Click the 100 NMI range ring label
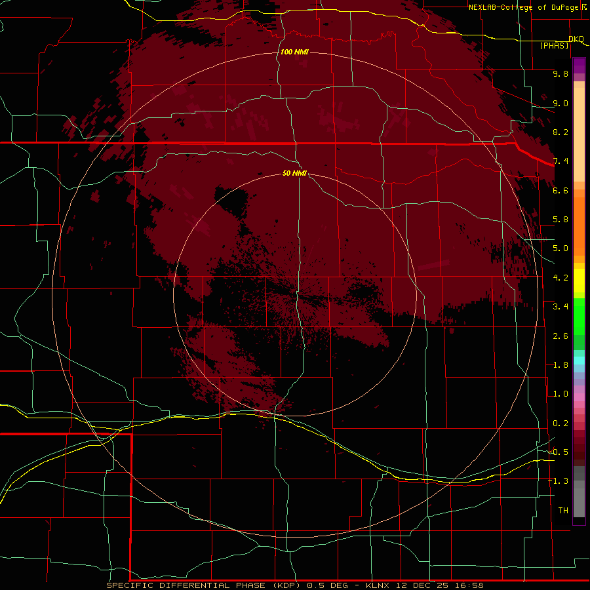Viewport: 590px width, 590px height. pos(294,52)
